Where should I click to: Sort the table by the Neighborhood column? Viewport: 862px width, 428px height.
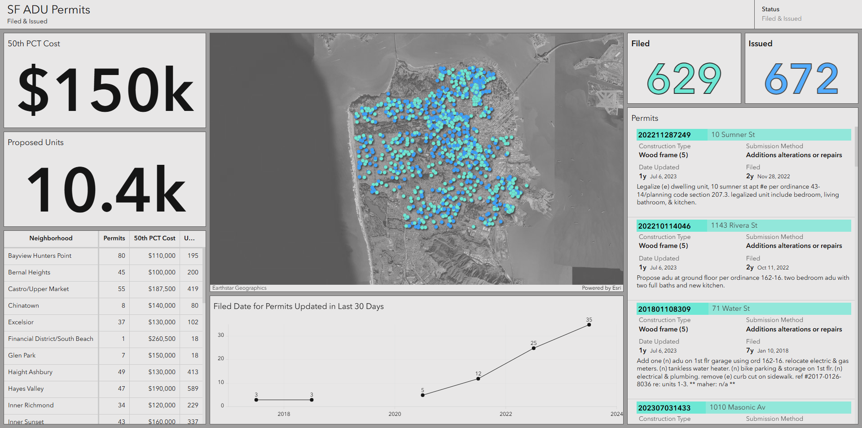pos(51,238)
